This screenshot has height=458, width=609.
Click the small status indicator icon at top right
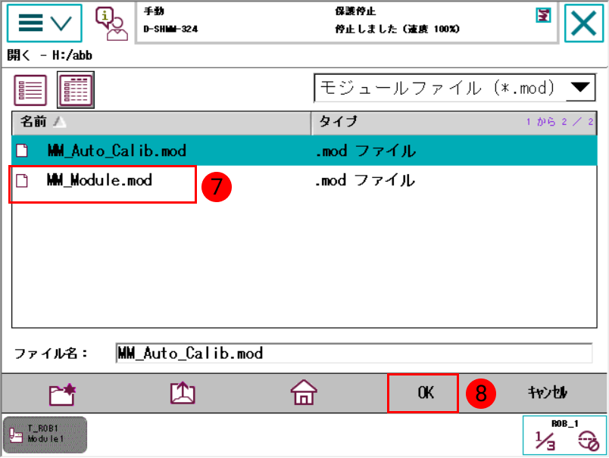click(x=543, y=16)
